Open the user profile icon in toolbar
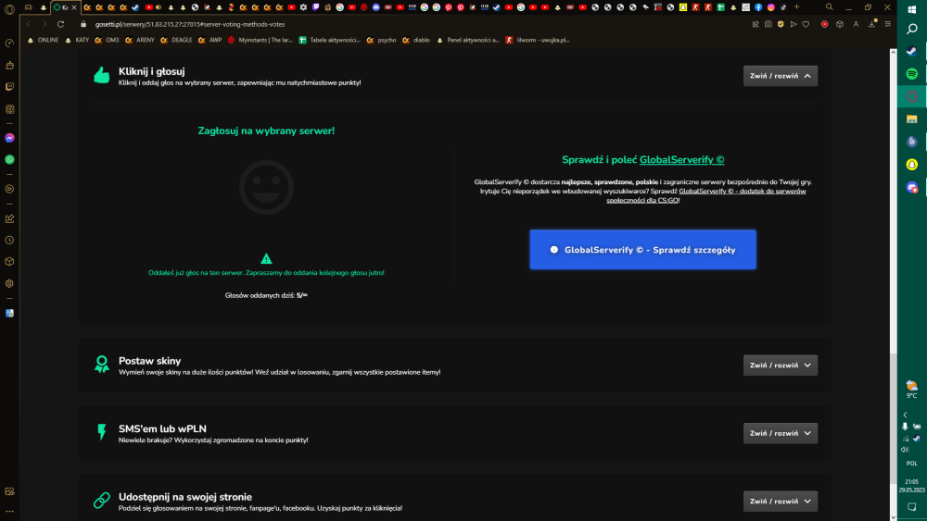The height and width of the screenshot is (521, 927). coord(856,24)
